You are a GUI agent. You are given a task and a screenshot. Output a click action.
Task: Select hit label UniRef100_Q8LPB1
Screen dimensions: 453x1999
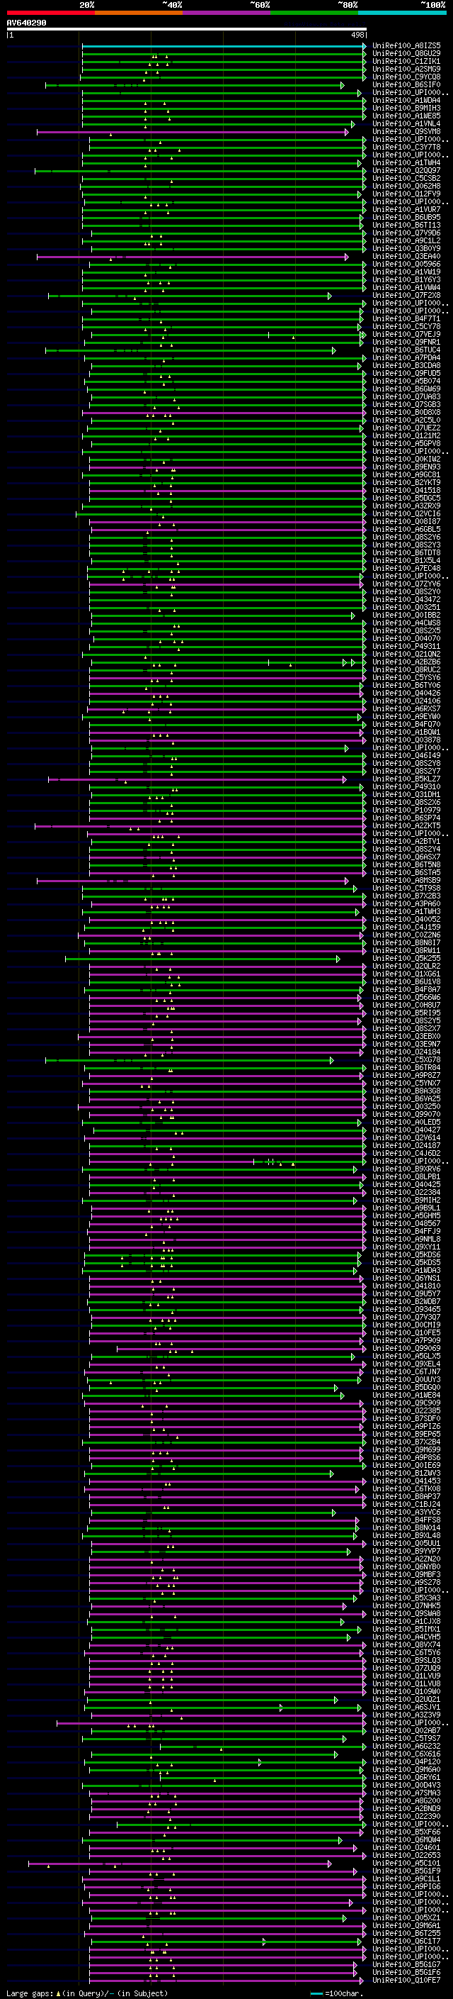tap(406, 1177)
